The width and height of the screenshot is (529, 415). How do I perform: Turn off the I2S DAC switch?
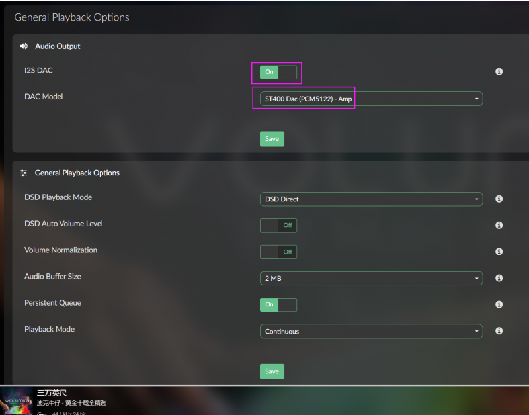coord(278,72)
